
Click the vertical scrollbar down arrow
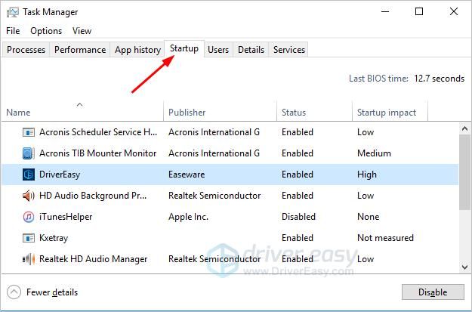point(464,267)
